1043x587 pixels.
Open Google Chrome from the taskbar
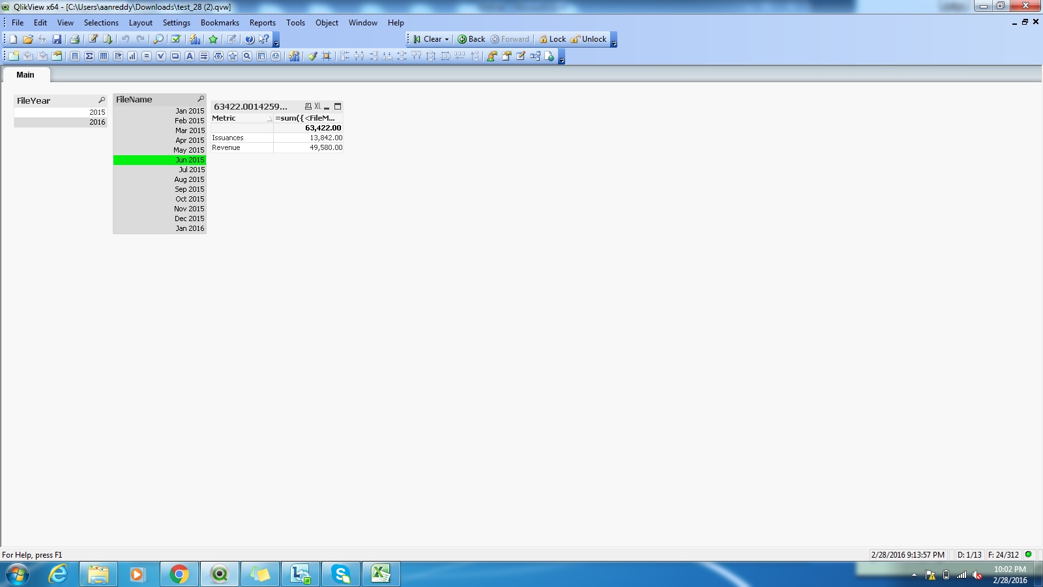pyautogui.click(x=179, y=574)
